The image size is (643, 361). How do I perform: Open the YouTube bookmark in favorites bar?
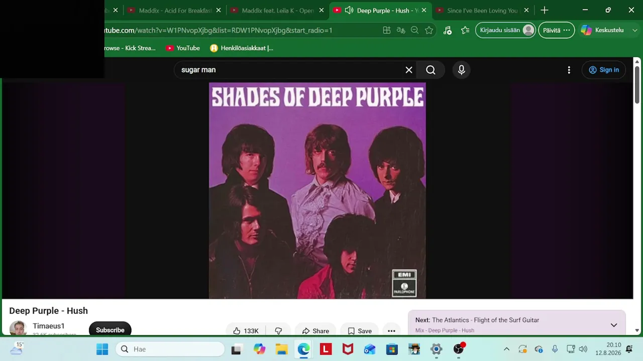(183, 48)
